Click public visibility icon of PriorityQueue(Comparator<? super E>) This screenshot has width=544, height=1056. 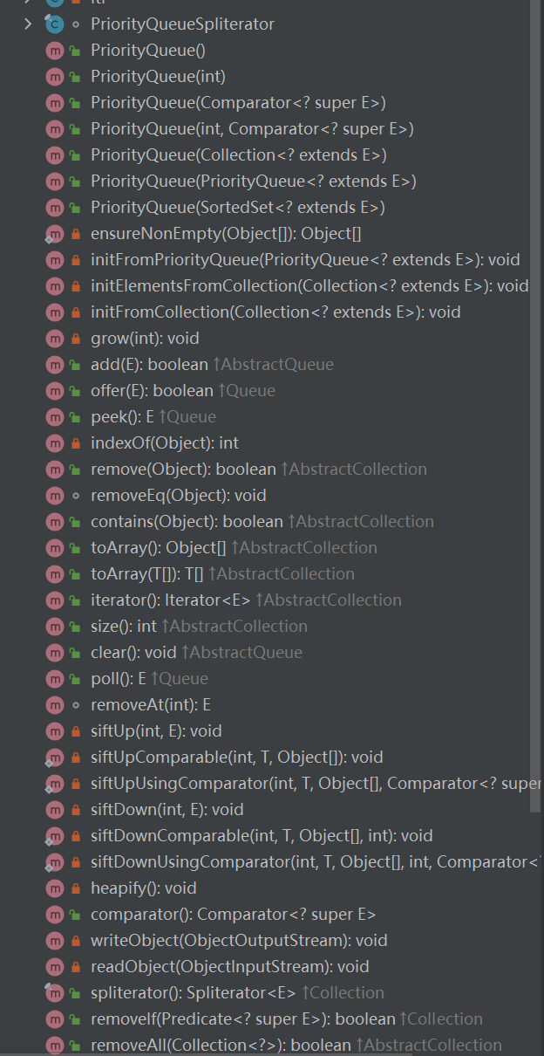click(x=76, y=103)
